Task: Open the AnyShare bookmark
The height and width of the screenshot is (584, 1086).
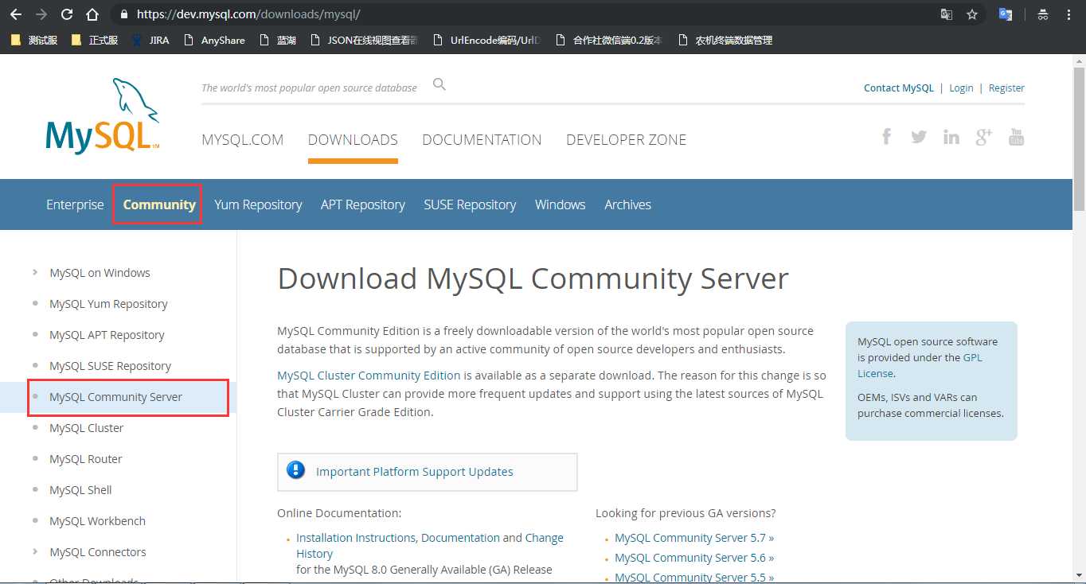Action: pyautogui.click(x=214, y=40)
